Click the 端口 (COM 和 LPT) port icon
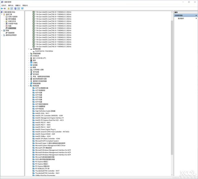The height and width of the screenshot is (179, 198). point(31,58)
